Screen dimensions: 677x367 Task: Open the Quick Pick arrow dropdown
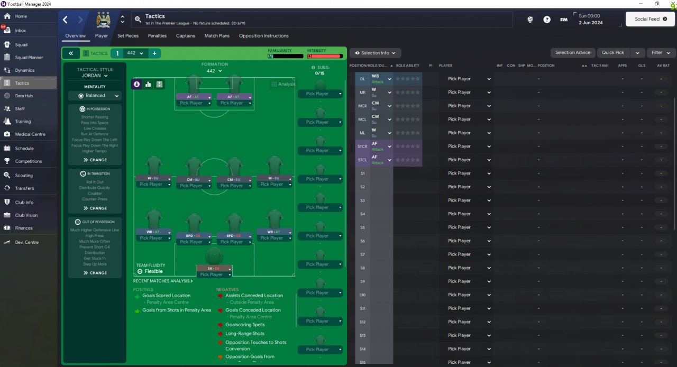(638, 53)
